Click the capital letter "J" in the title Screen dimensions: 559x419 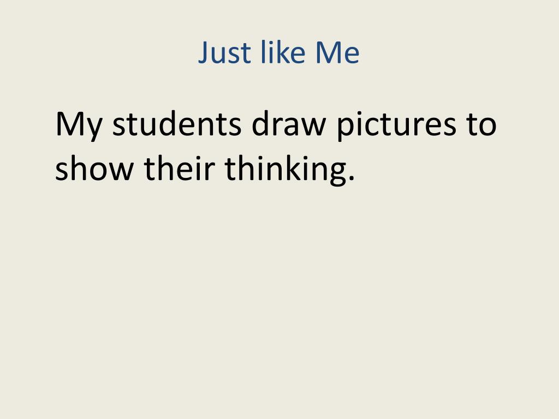tap(204, 52)
